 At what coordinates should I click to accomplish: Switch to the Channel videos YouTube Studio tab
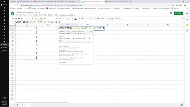point(45,2)
